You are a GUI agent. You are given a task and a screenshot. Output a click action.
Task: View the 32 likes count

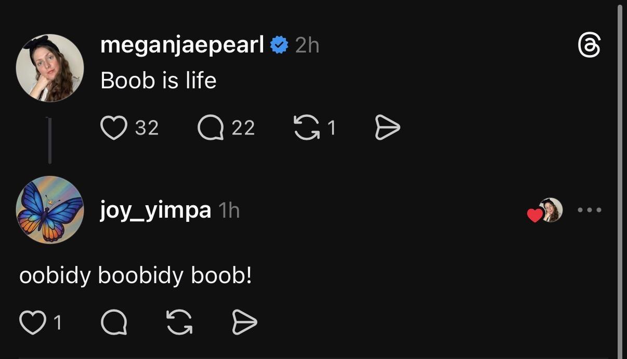click(x=147, y=128)
